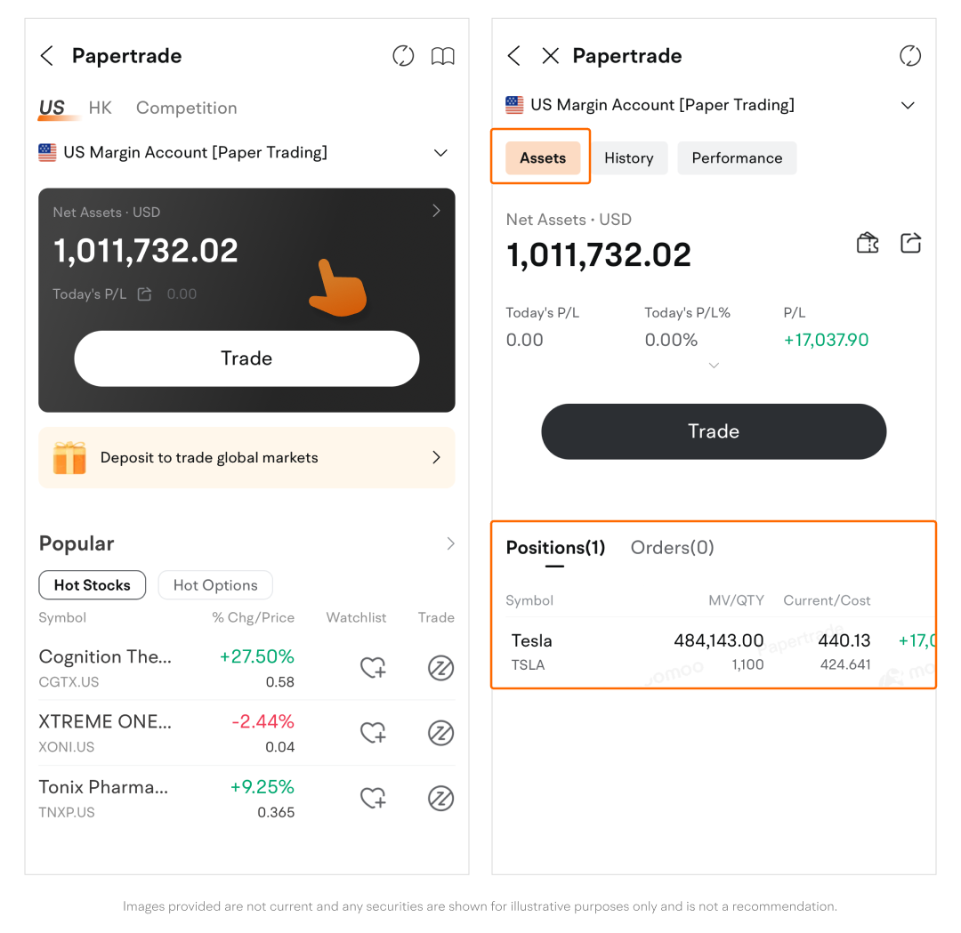Switch to the HK market tab
Image resolution: width=961 pixels, height=933 pixels.
click(x=101, y=109)
